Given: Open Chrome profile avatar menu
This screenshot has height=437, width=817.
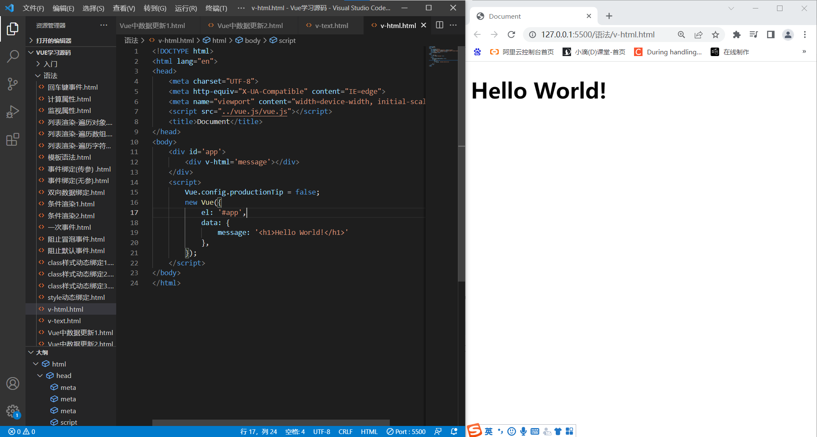Looking at the screenshot, I should pyautogui.click(x=788, y=34).
